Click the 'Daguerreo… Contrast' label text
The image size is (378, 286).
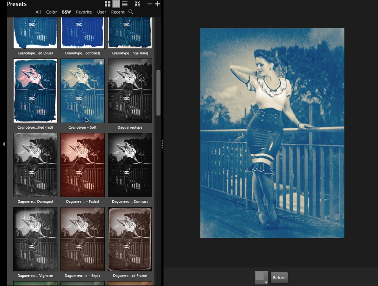point(130,201)
